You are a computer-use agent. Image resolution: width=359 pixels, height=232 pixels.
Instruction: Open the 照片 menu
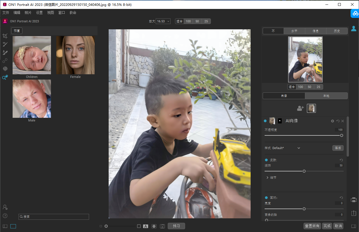(28, 13)
